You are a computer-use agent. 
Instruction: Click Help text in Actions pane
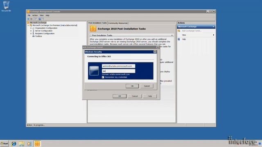[x=184, y=39]
